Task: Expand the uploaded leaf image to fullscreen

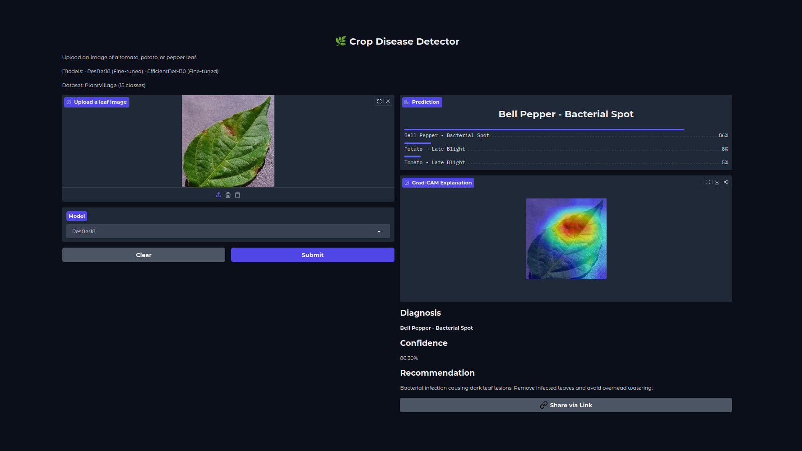Action: tap(380, 101)
